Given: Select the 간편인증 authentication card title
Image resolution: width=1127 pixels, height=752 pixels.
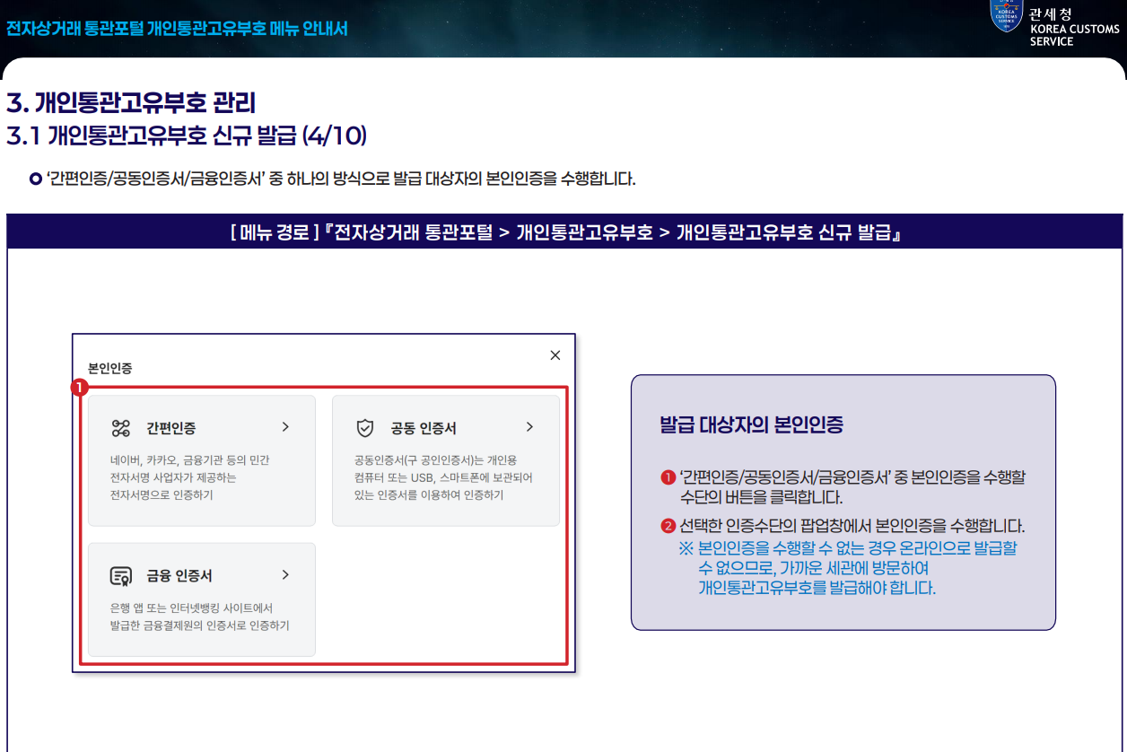Looking at the screenshot, I should click(171, 428).
